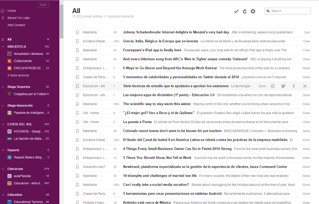The width and height of the screenshot is (319, 204).
Task: Share the Siete técnicas article on Twitter
Action: click(x=283, y=86)
